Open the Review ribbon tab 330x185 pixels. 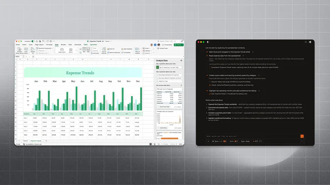click(63, 45)
